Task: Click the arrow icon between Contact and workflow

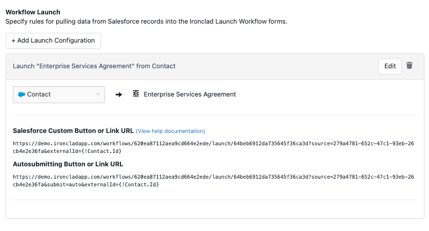Action: click(119, 94)
